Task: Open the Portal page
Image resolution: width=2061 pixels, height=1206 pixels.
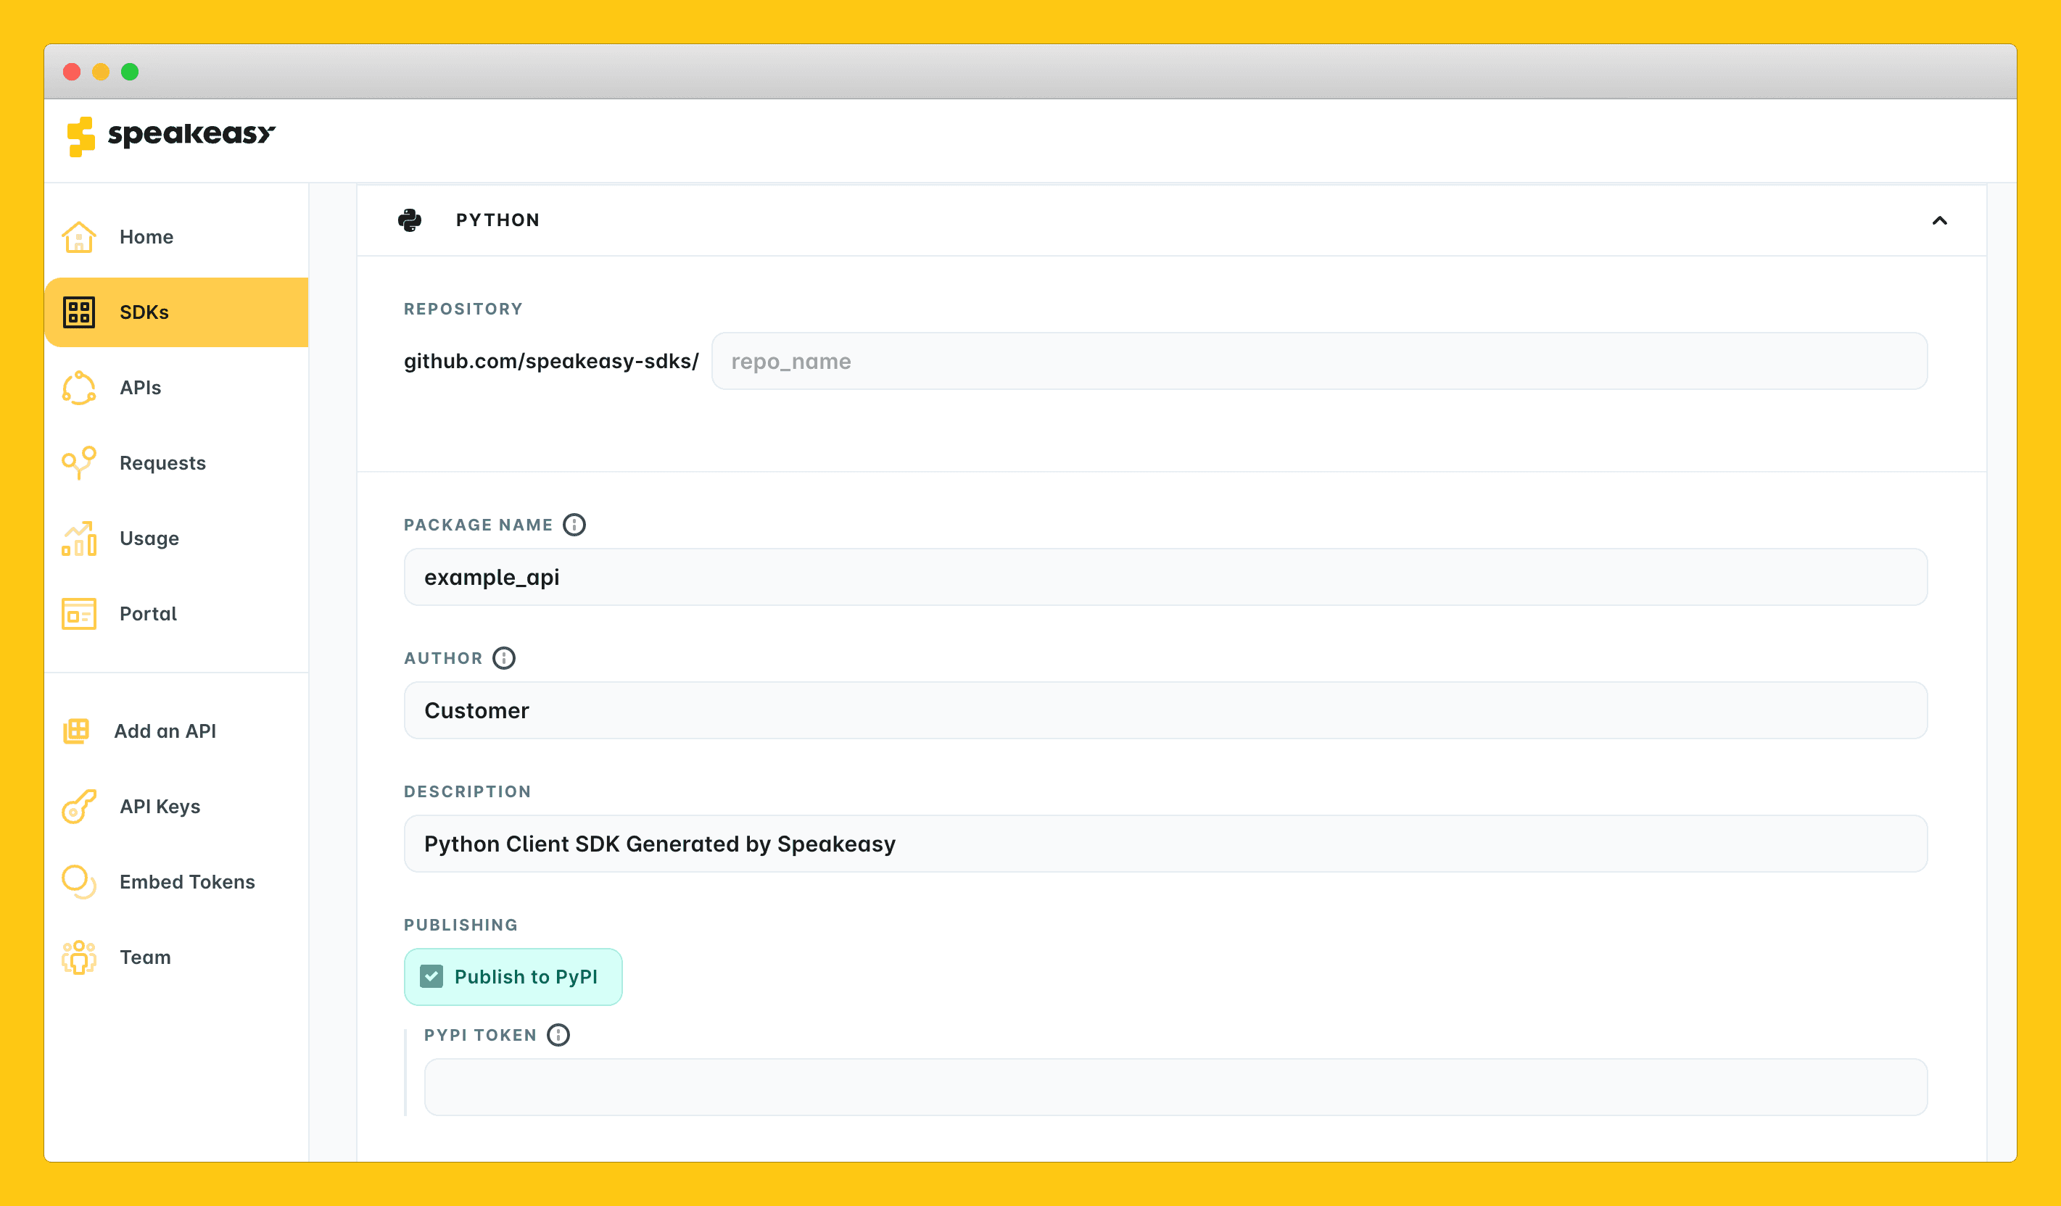Action: point(177,613)
